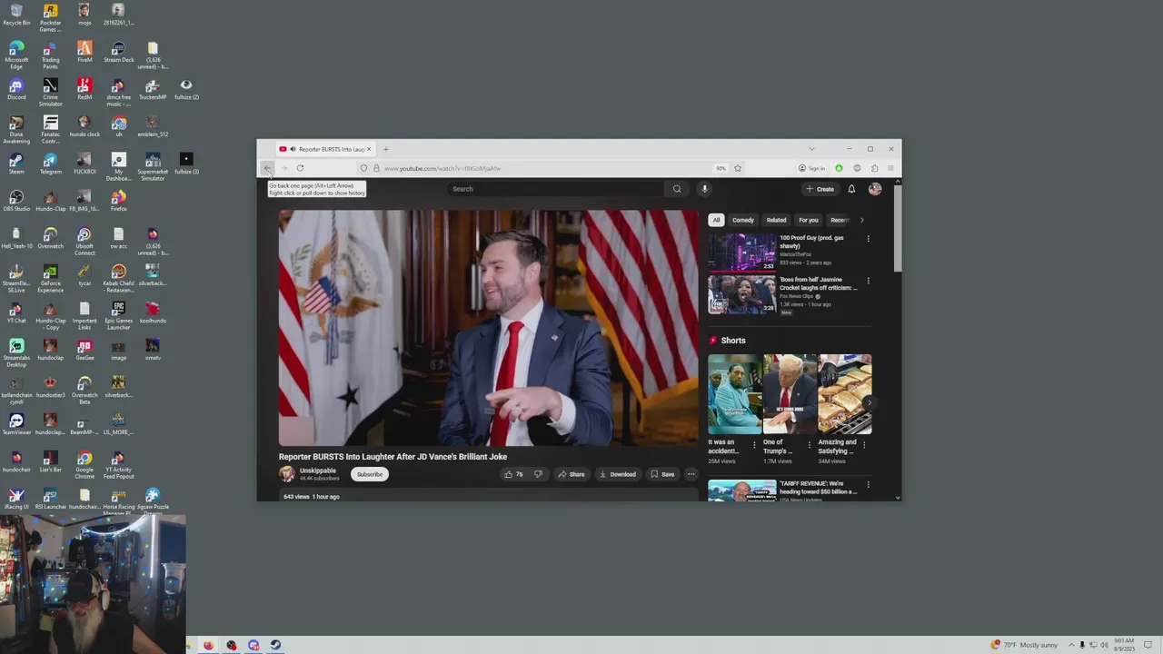This screenshot has width=1163, height=654.
Task: Select the Microsoft Edge desktop icon
Action: click(16, 53)
